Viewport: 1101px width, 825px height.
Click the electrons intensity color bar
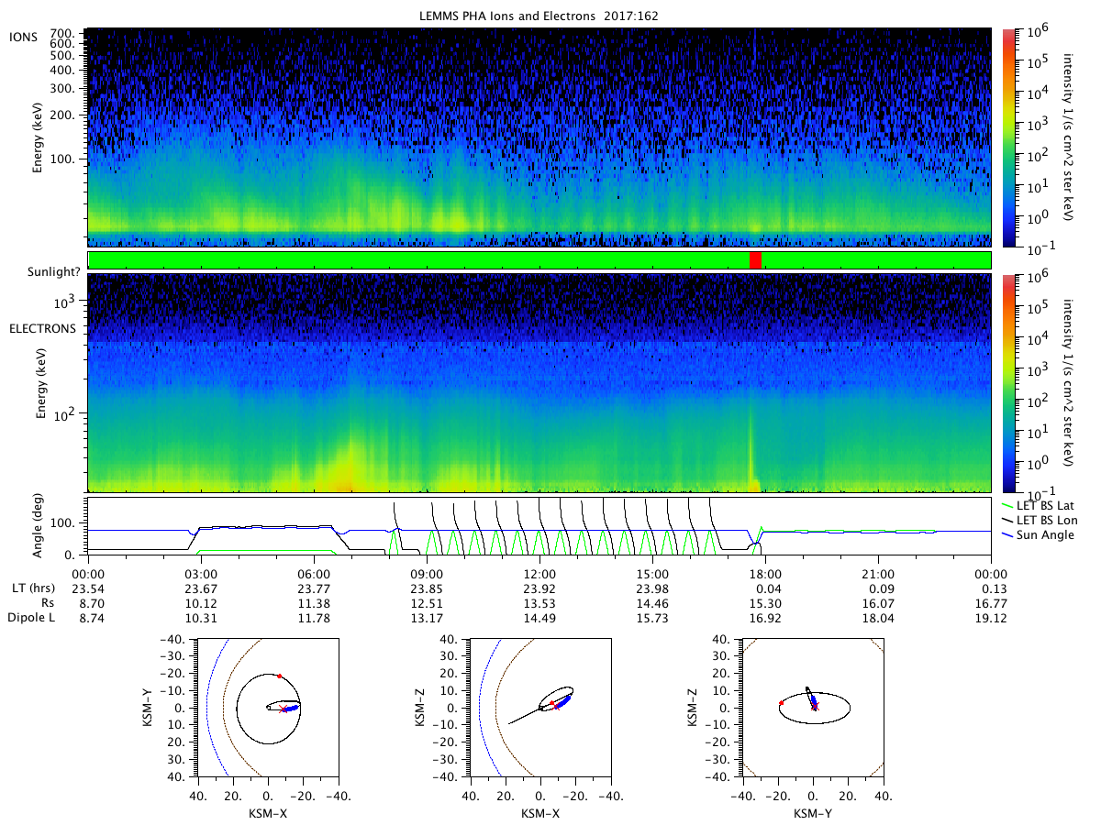pyautogui.click(x=1008, y=382)
